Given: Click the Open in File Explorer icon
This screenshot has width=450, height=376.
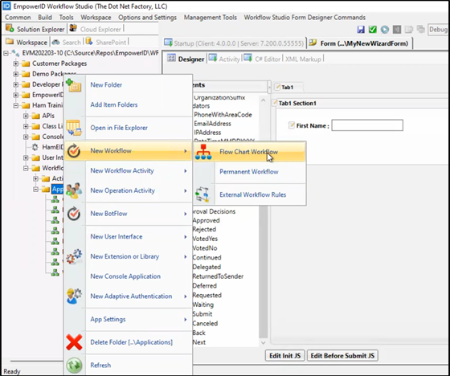Looking at the screenshot, I should click(74, 128).
